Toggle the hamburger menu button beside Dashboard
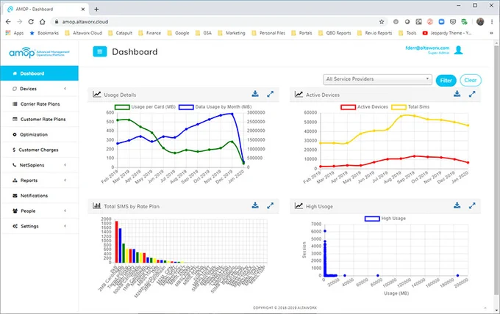This screenshot has height=314, width=500. [x=99, y=51]
